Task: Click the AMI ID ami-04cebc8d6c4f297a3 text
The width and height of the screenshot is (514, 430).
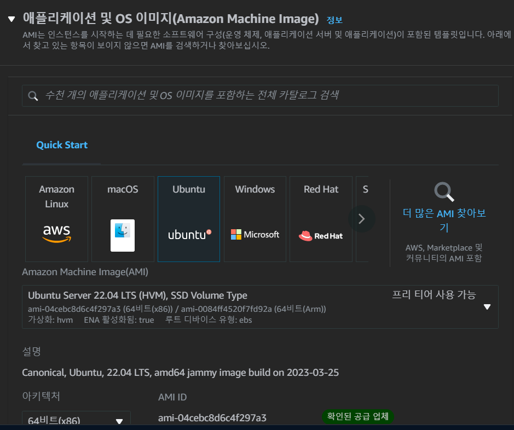Action: coord(212,418)
